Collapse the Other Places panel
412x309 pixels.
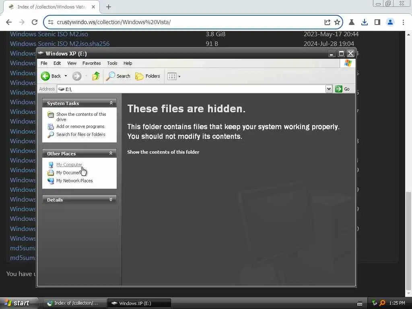pos(111,153)
